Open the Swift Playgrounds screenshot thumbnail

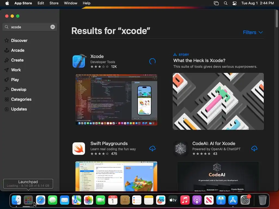(116, 176)
